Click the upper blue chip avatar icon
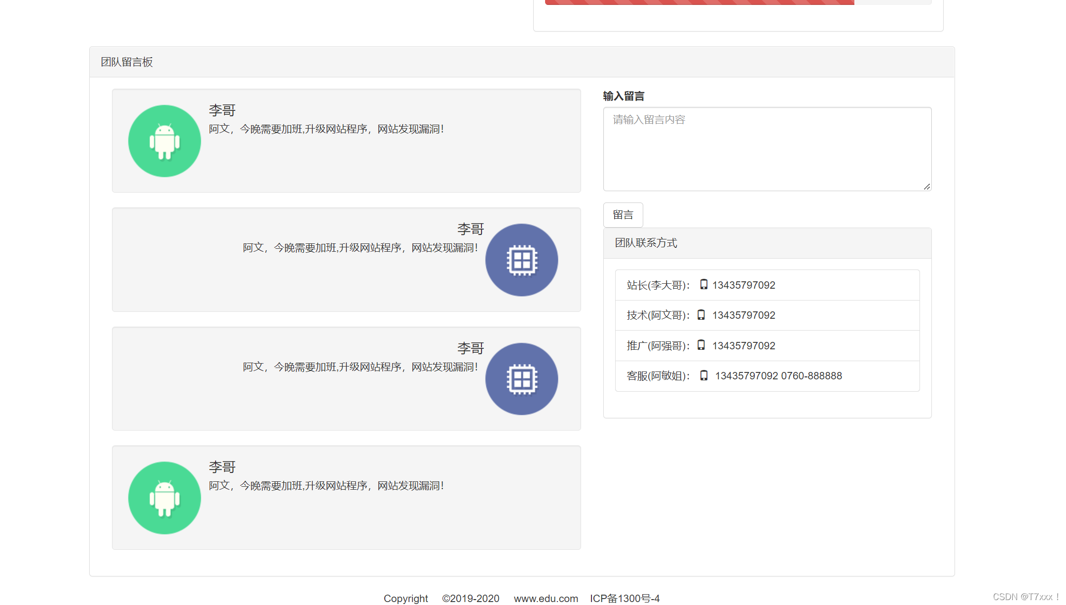This screenshot has width=1066, height=605. point(521,260)
